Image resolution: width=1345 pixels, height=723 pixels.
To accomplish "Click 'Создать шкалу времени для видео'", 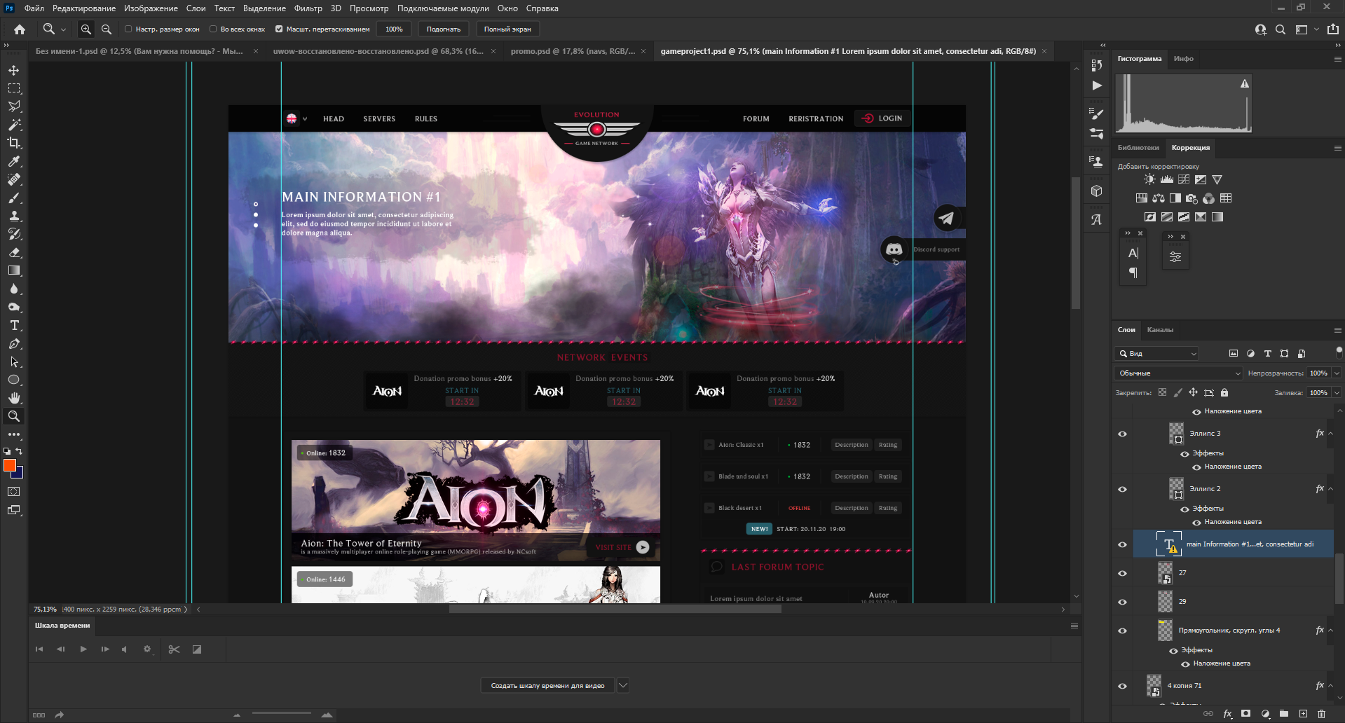I will (x=547, y=685).
